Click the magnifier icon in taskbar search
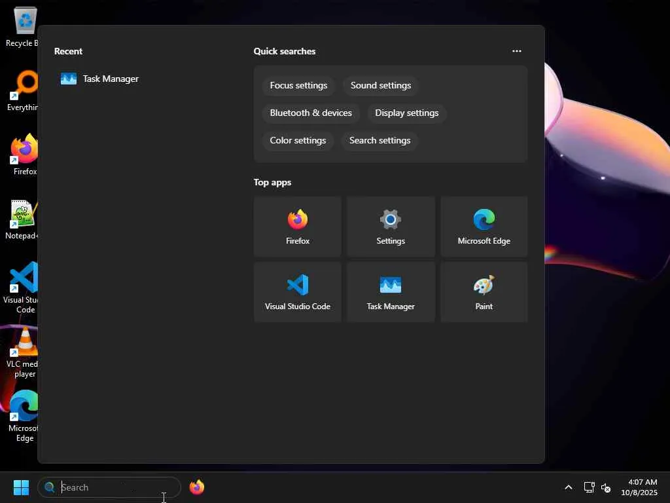 point(50,487)
